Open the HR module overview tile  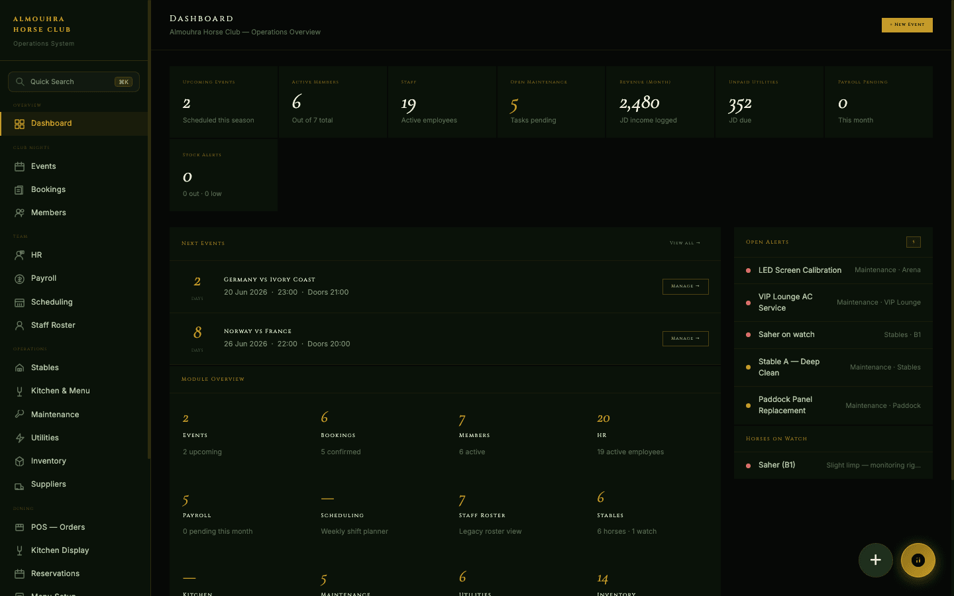pyautogui.click(x=653, y=434)
